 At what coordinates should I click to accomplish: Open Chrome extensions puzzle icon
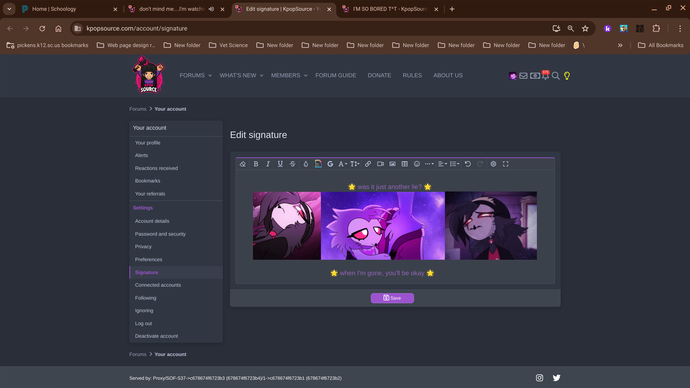click(656, 29)
